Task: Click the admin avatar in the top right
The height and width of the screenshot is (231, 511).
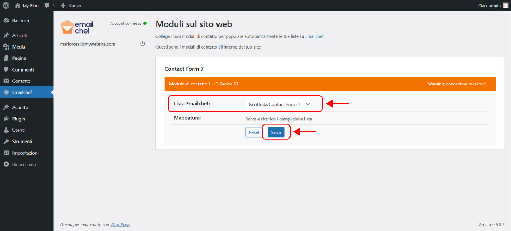Action: 505,5
